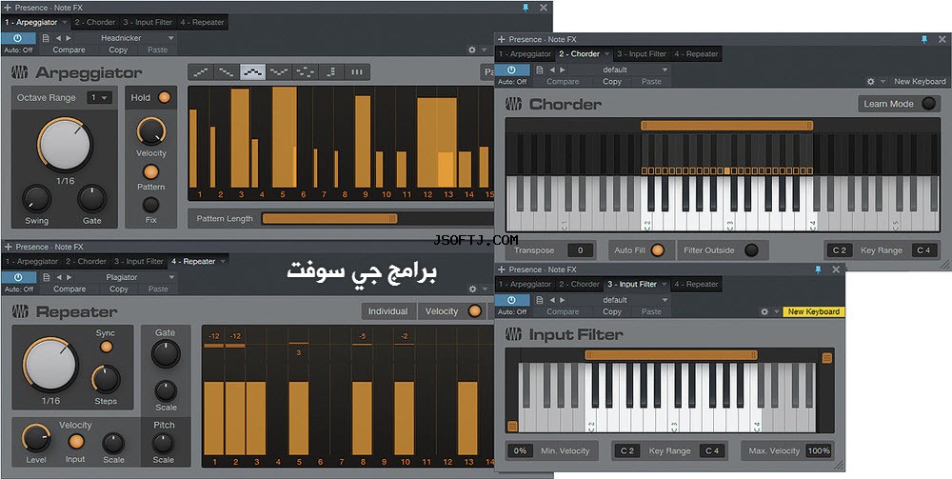Select the Random arpeggio mode icon
This screenshot has height=479, width=952.
click(x=306, y=72)
